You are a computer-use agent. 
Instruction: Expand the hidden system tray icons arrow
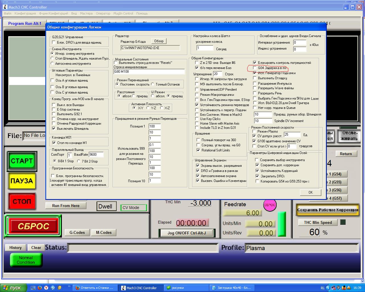[328, 288]
